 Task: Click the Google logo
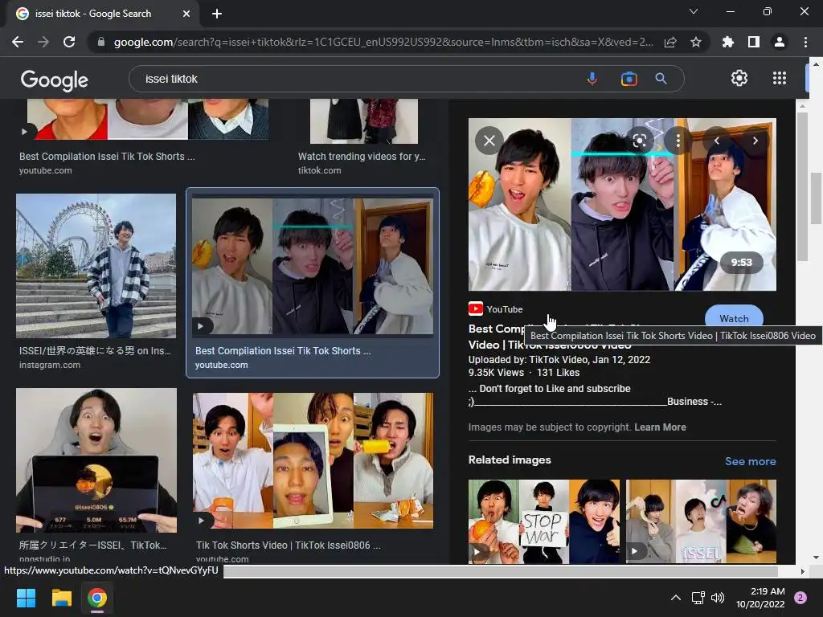tap(55, 80)
